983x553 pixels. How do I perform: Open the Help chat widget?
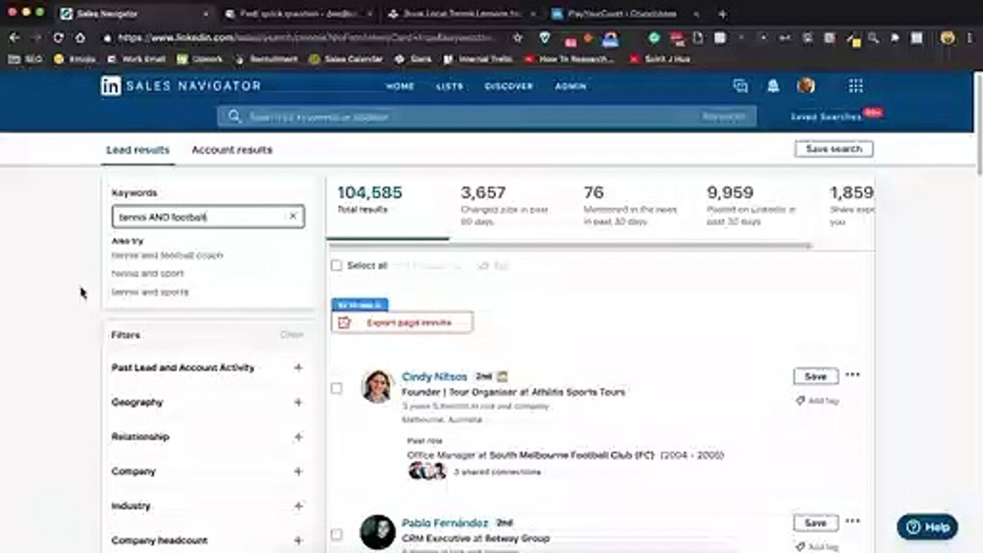(x=927, y=527)
